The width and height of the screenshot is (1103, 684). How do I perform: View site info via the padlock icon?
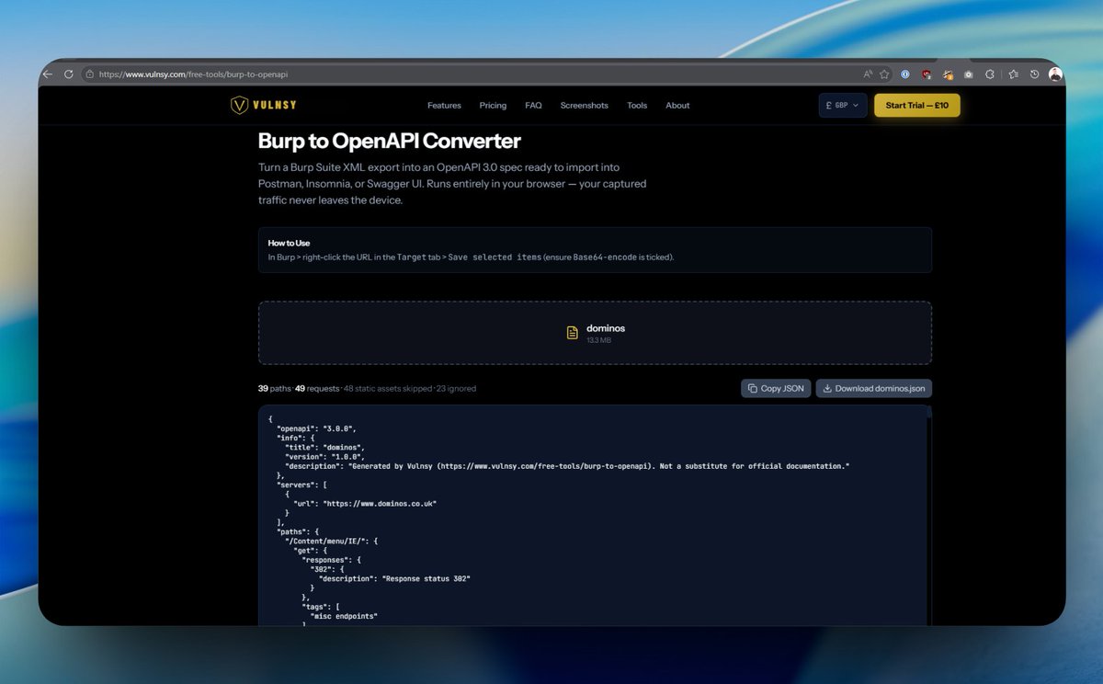pos(89,74)
